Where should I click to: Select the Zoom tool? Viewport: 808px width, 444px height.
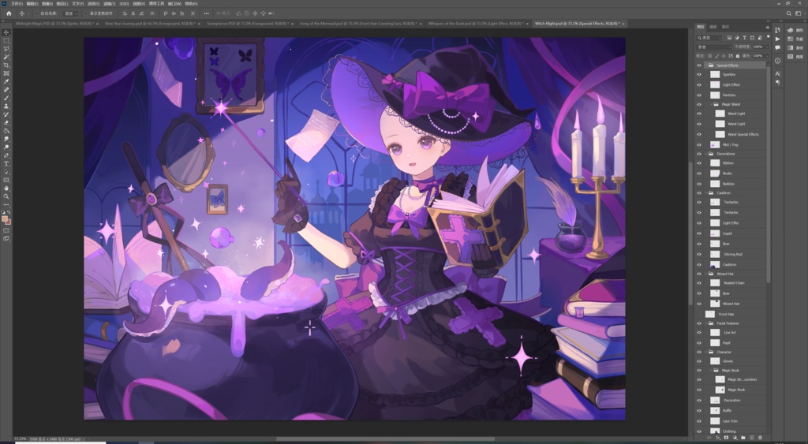coord(6,196)
